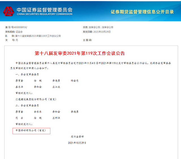Click the name field announcement title in metadata
The height and width of the screenshot is (159, 181).
point(38,36)
